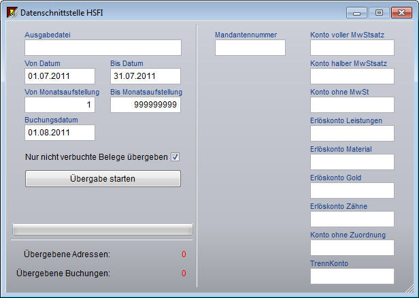Image resolution: width=419 pixels, height=298 pixels.
Task: Click the Erlöskonto Gold field
Action: pyautogui.click(x=352, y=191)
